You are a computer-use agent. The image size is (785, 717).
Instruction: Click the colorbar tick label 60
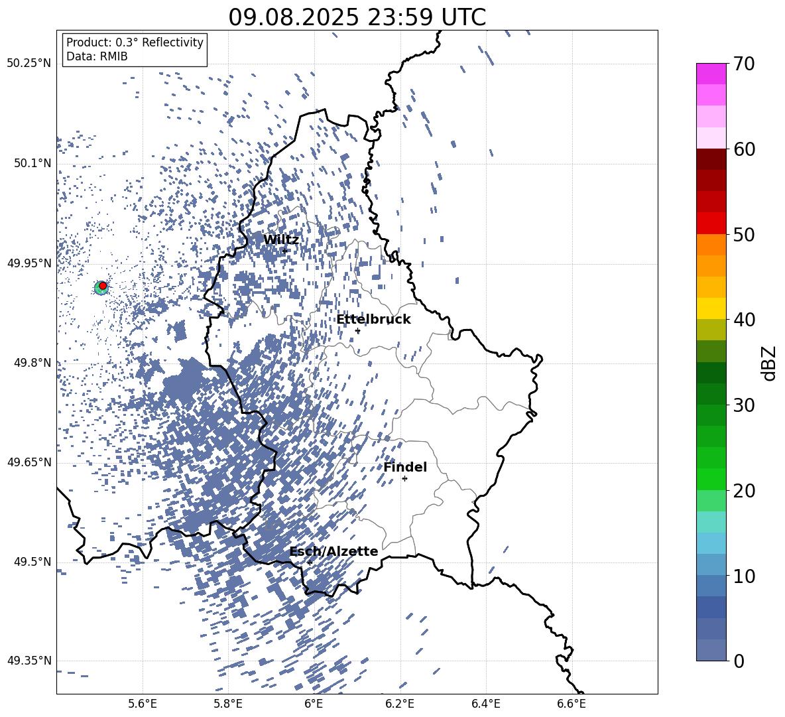point(744,149)
